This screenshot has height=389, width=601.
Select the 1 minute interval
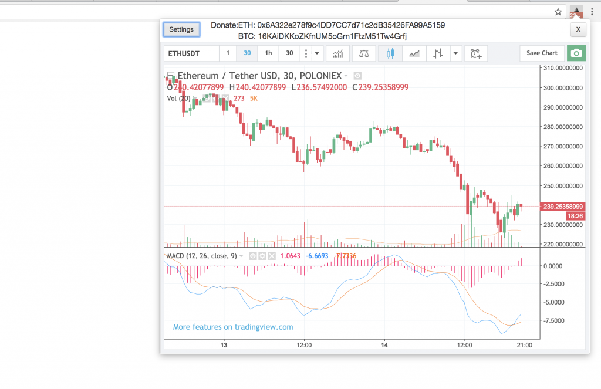tap(228, 53)
